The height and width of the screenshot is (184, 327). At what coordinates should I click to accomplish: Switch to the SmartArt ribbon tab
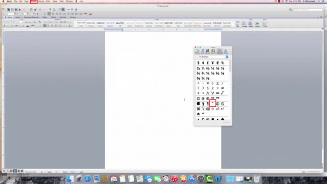[x=63, y=17]
